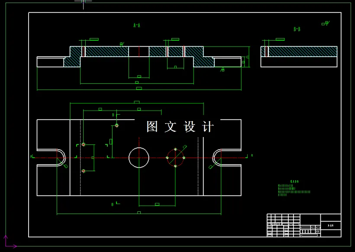Select the B datum label in plan view

(x=113, y=115)
